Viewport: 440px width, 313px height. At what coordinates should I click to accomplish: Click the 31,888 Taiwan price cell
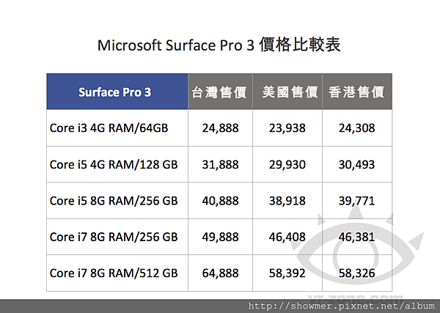point(220,164)
